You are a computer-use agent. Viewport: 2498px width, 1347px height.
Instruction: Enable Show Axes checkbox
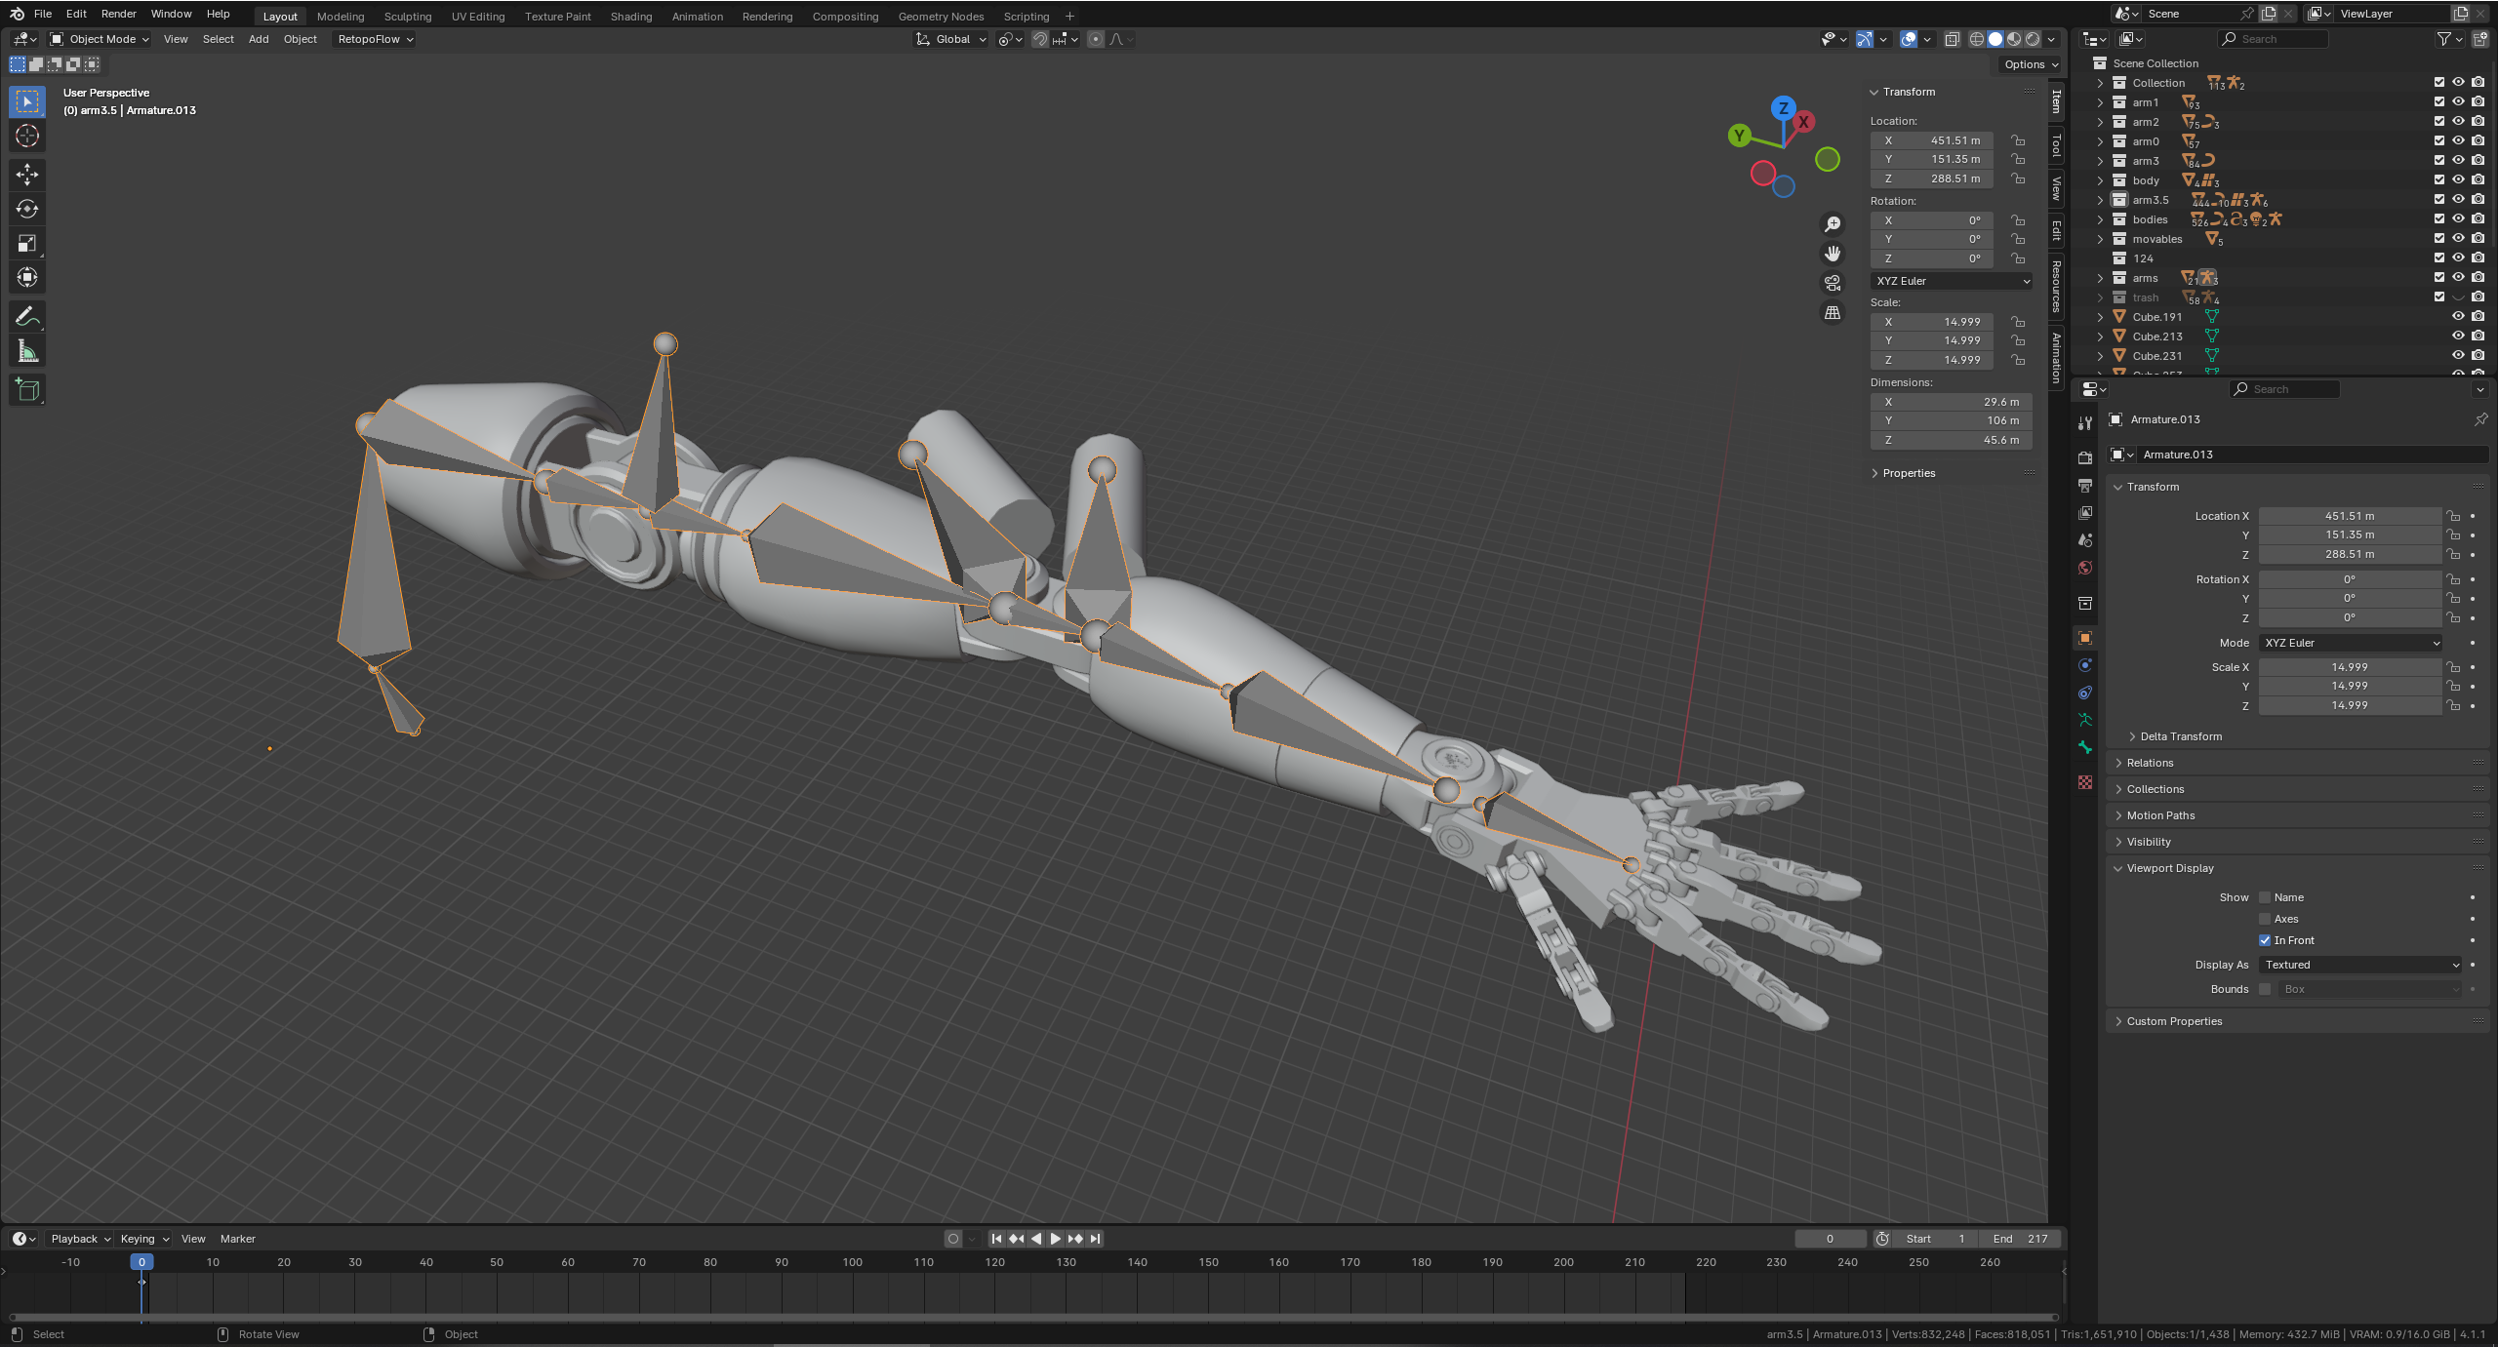(2265, 919)
